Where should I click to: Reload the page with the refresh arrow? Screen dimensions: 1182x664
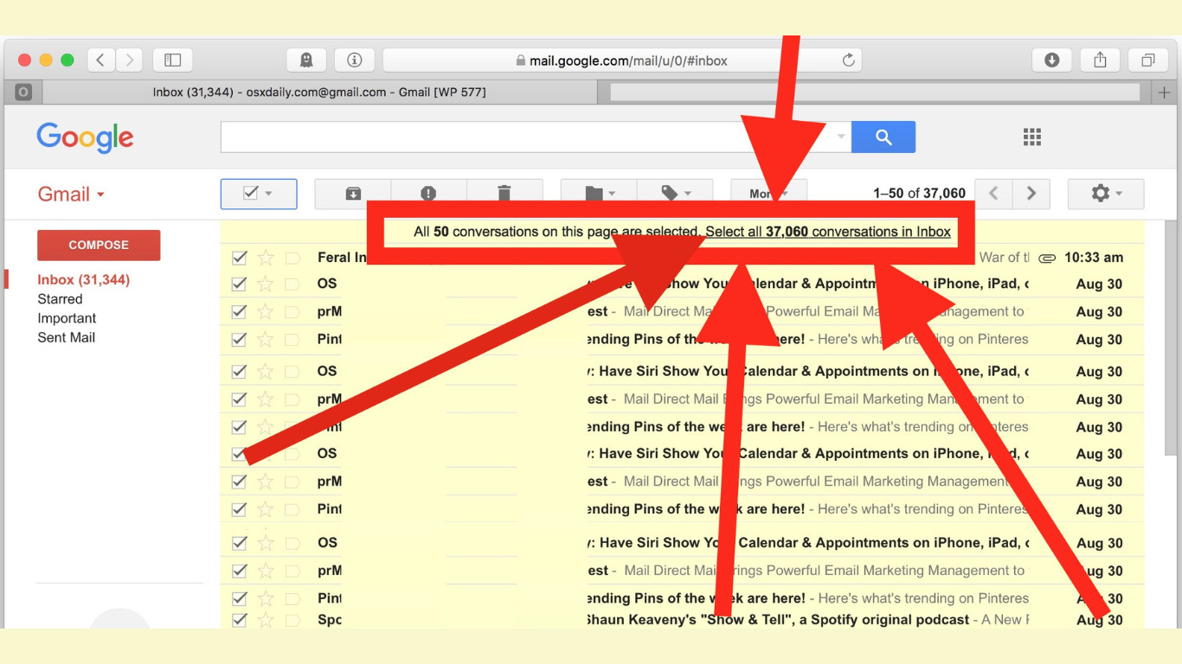pos(848,60)
